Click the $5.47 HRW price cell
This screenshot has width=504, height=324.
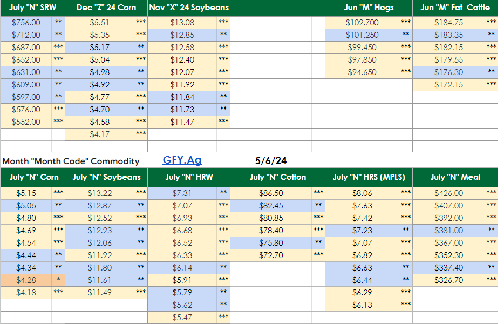click(x=182, y=318)
